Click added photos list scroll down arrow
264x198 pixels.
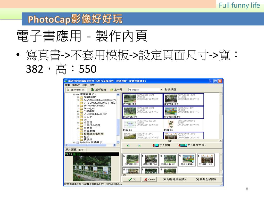pos(221,175)
